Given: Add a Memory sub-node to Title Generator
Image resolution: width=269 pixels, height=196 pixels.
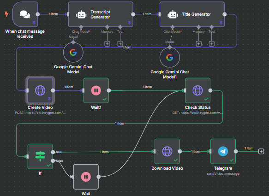Looking at the screenshot, I should click(199, 44).
